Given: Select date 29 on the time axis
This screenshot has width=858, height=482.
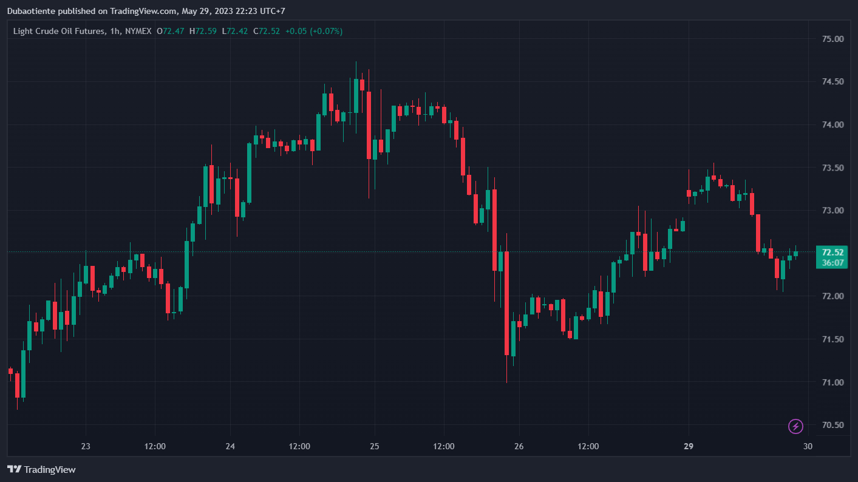Looking at the screenshot, I should pyautogui.click(x=689, y=446).
